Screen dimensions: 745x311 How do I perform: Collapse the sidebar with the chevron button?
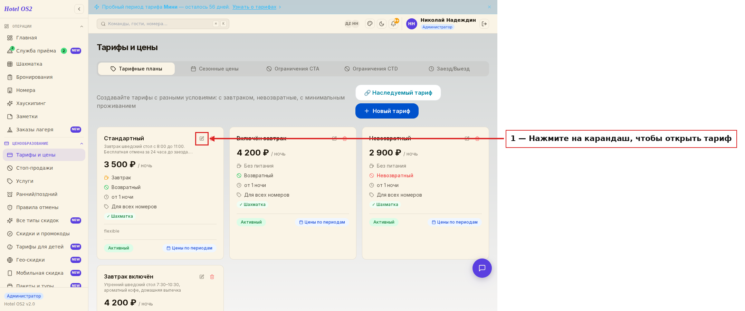click(x=79, y=9)
